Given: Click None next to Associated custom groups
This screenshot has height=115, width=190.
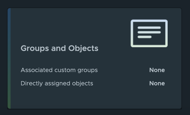Looking at the screenshot, I should pos(157,70).
